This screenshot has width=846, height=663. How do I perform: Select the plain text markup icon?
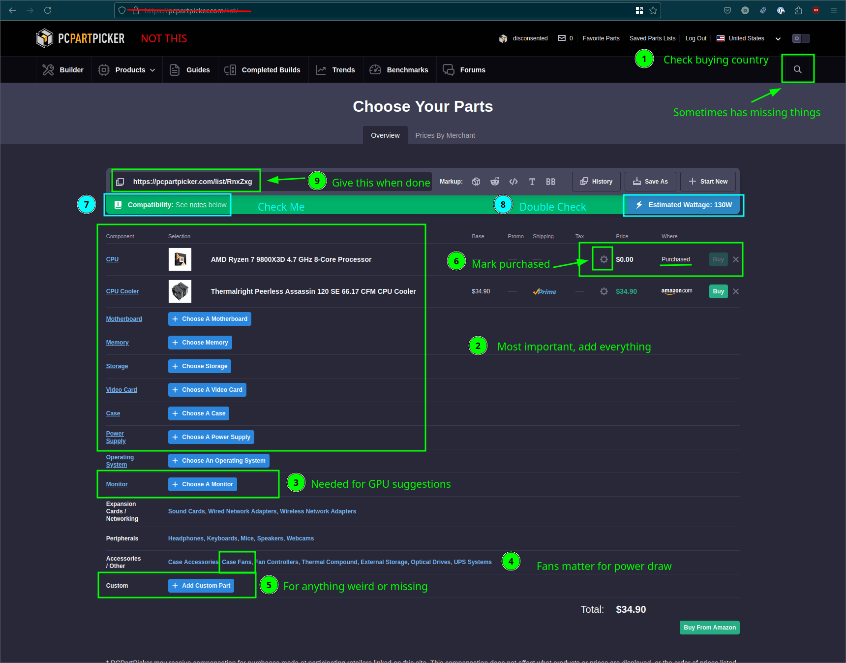point(532,182)
